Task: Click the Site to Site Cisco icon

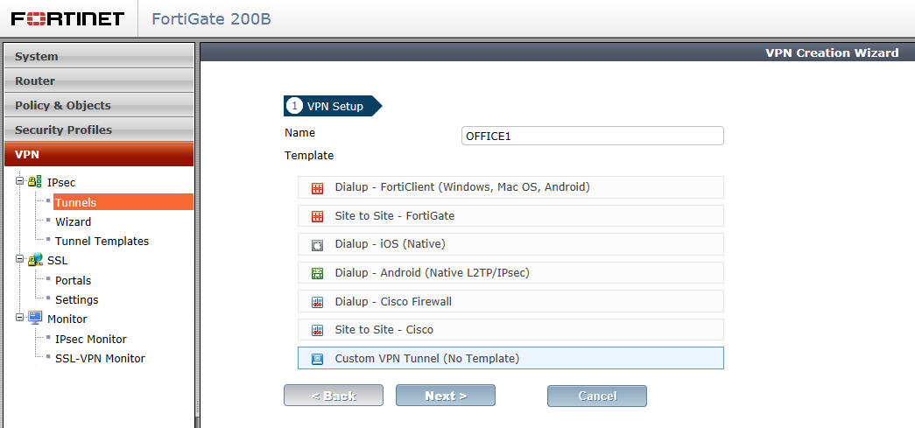Action: (x=317, y=331)
